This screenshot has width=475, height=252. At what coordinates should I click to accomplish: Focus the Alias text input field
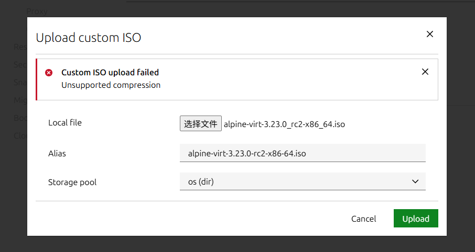(x=302, y=154)
